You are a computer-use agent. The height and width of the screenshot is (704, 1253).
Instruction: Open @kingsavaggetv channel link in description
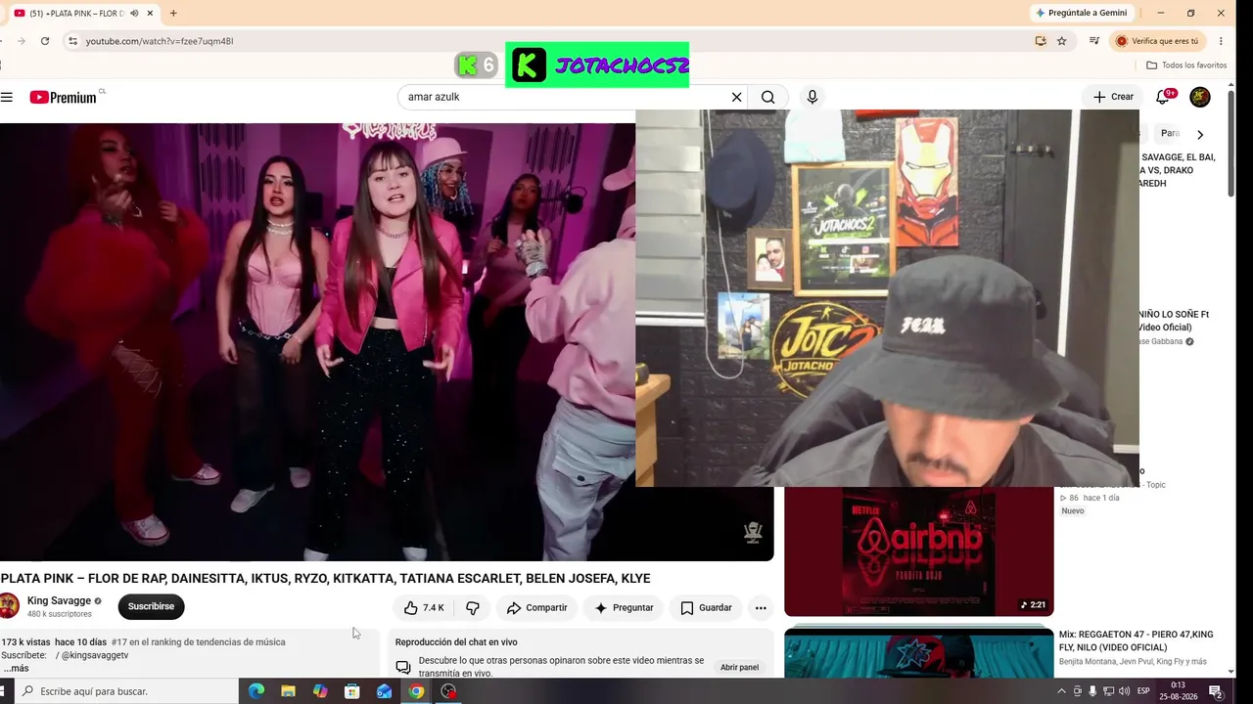click(x=95, y=655)
